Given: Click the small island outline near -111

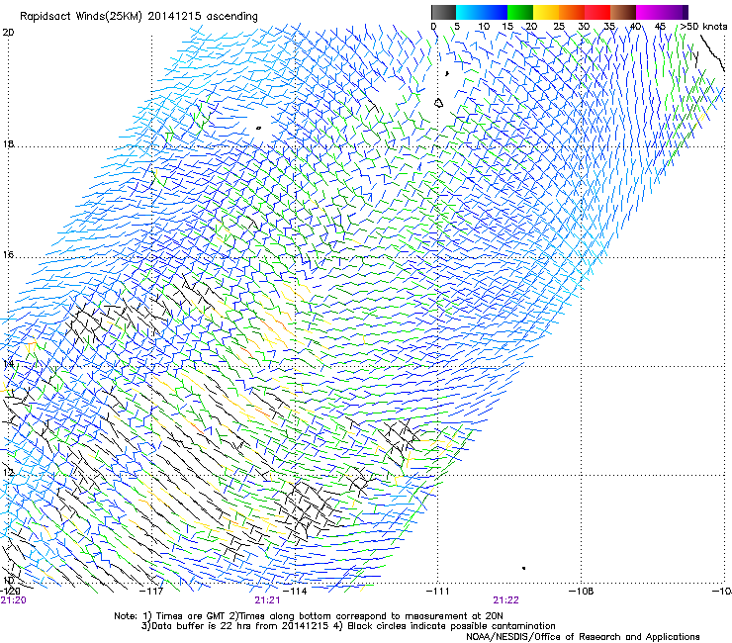Looking at the screenshot, I should [438, 103].
